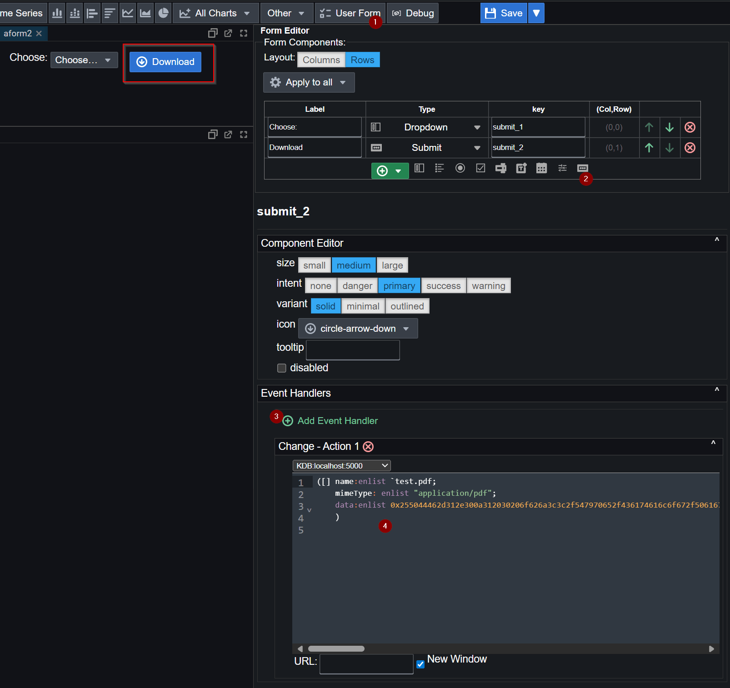Move the Download row up
The width and height of the screenshot is (730, 688).
[649, 148]
